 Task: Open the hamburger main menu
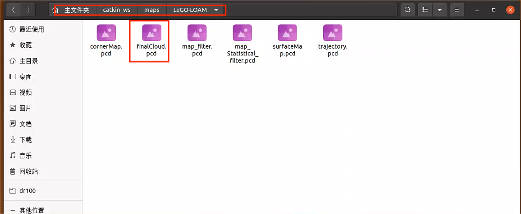click(x=456, y=10)
